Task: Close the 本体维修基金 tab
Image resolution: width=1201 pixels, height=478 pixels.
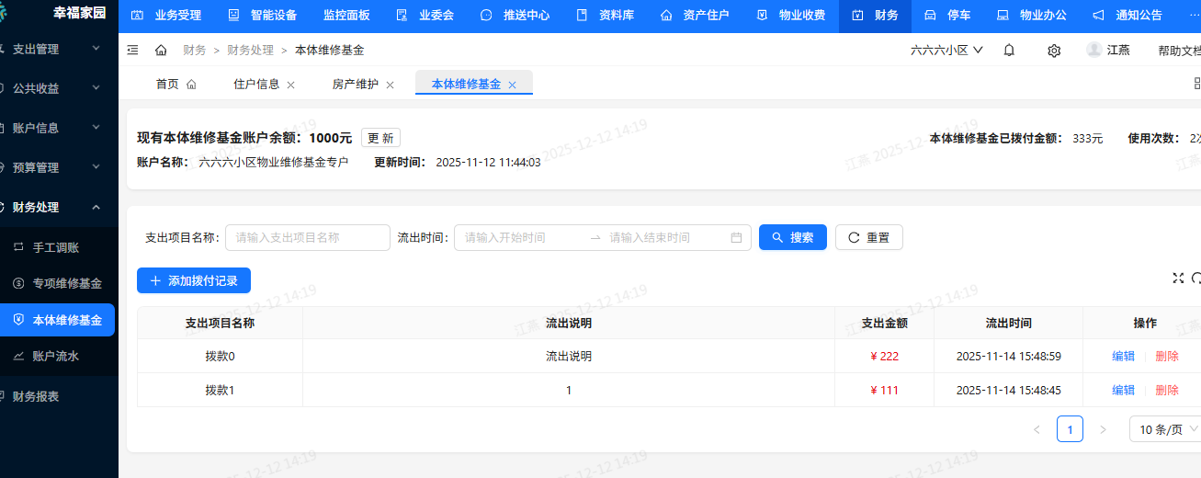Action: pos(513,85)
